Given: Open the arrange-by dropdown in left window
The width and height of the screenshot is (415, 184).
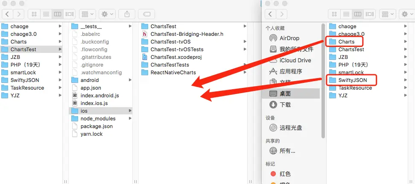Looking at the screenshot, I should point(88,14).
